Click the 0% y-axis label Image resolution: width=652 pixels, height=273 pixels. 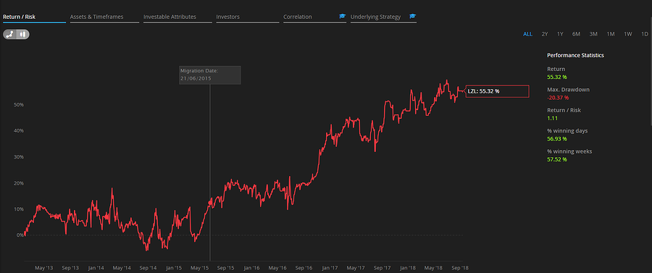coord(20,235)
